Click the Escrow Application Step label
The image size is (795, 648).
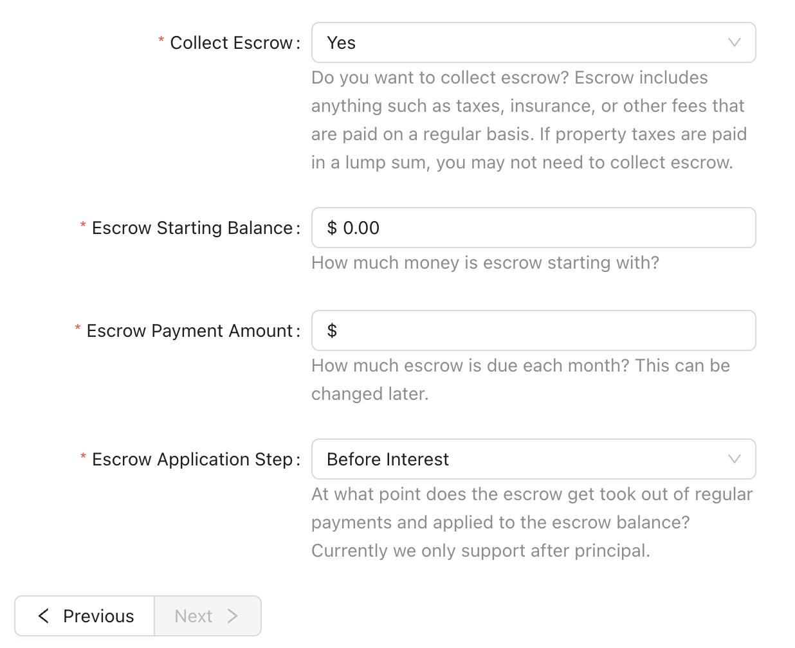192,459
